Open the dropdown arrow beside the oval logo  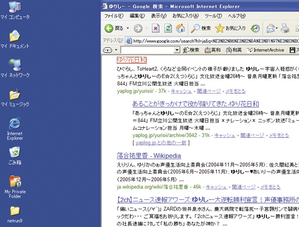(116, 50)
